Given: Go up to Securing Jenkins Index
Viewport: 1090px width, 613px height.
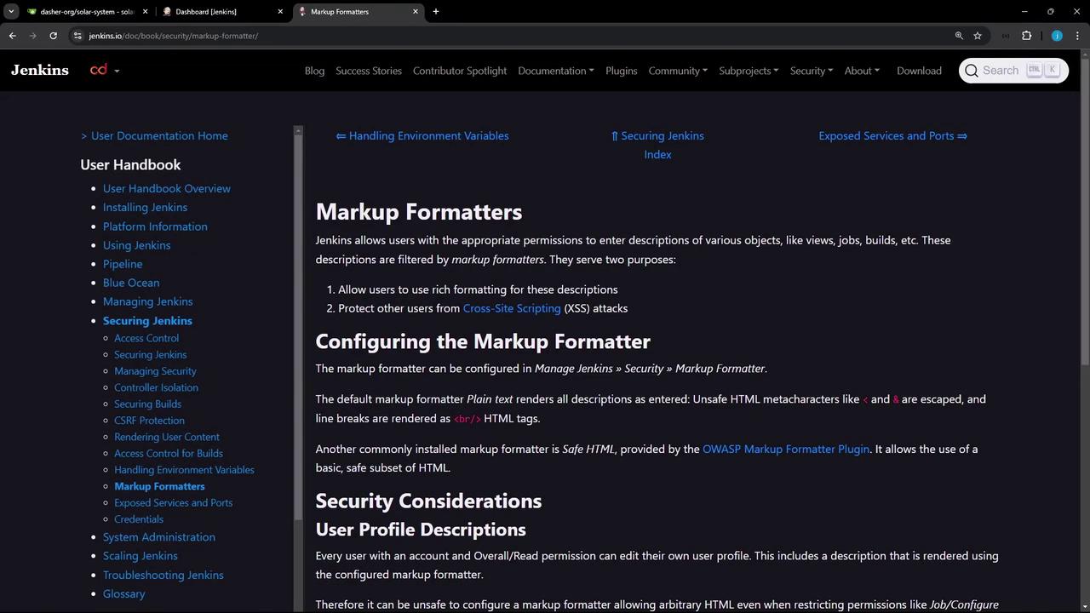Looking at the screenshot, I should coord(657,145).
